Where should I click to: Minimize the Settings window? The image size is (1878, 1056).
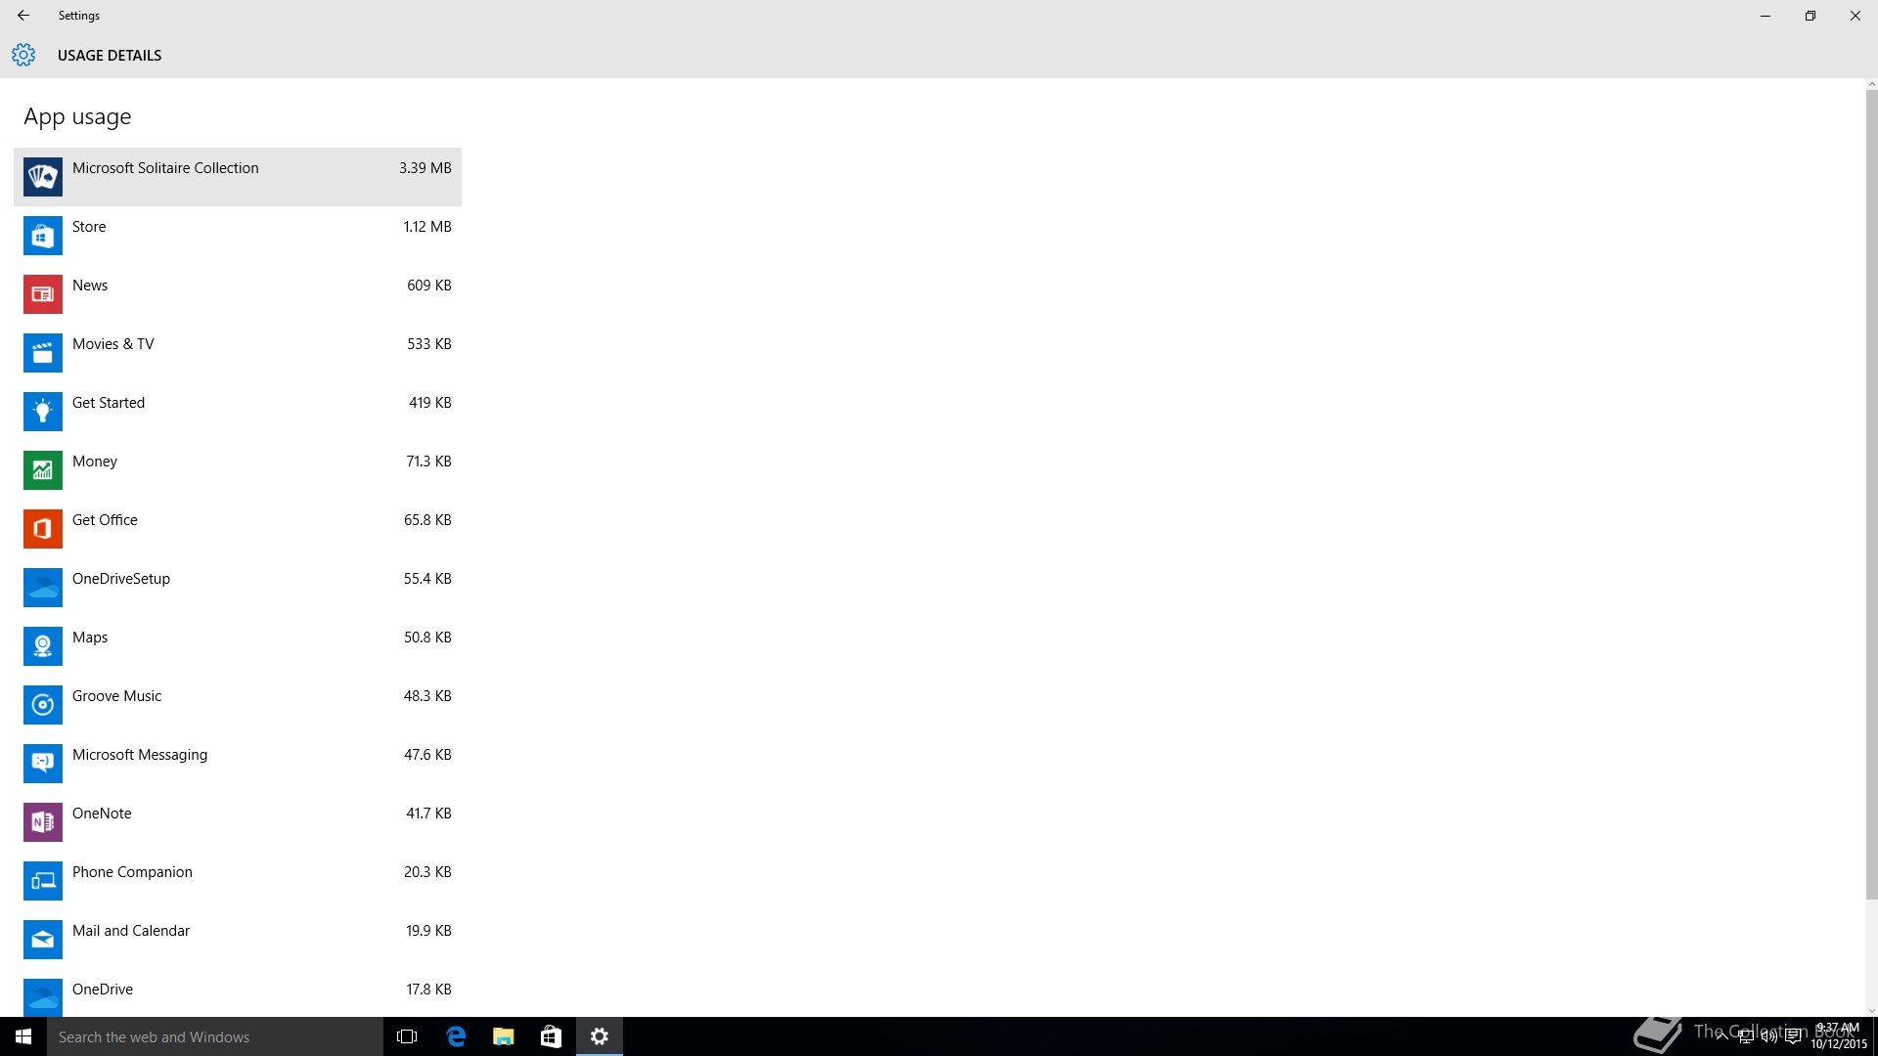coord(1766,16)
